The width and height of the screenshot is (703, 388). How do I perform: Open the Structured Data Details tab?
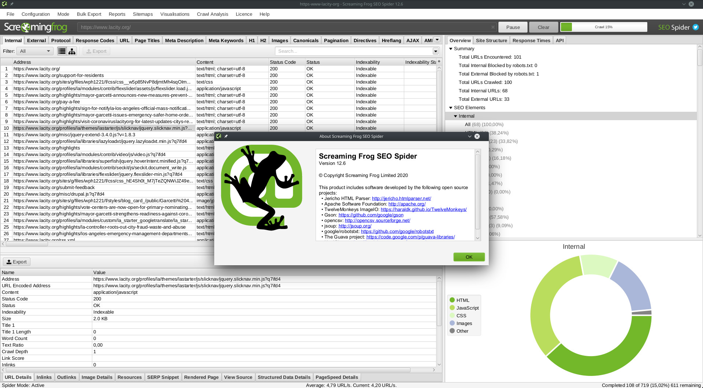284,377
